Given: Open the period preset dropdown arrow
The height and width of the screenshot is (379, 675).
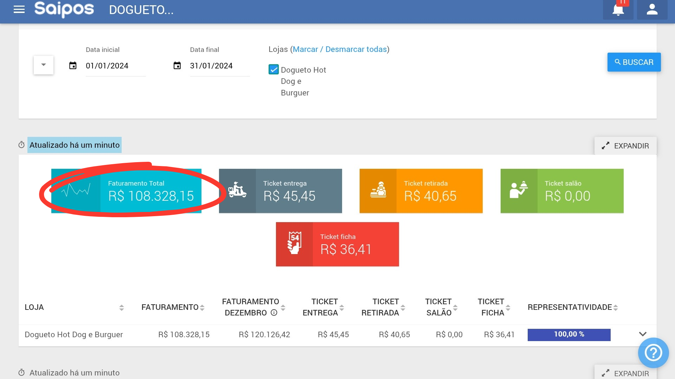Looking at the screenshot, I should (x=44, y=65).
